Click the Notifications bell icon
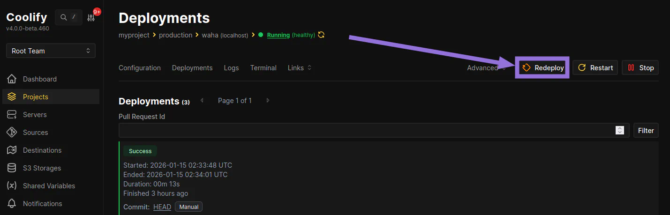Image resolution: width=670 pixels, height=215 pixels. click(12, 204)
